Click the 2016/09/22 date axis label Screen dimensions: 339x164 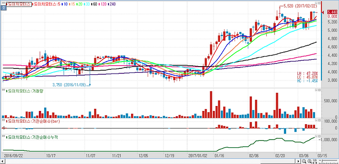pos(14,156)
